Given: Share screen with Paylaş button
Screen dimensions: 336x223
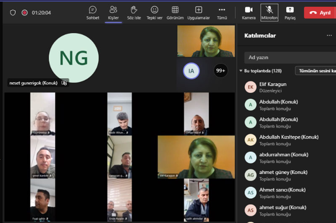Looking at the screenshot, I should pos(290,12).
